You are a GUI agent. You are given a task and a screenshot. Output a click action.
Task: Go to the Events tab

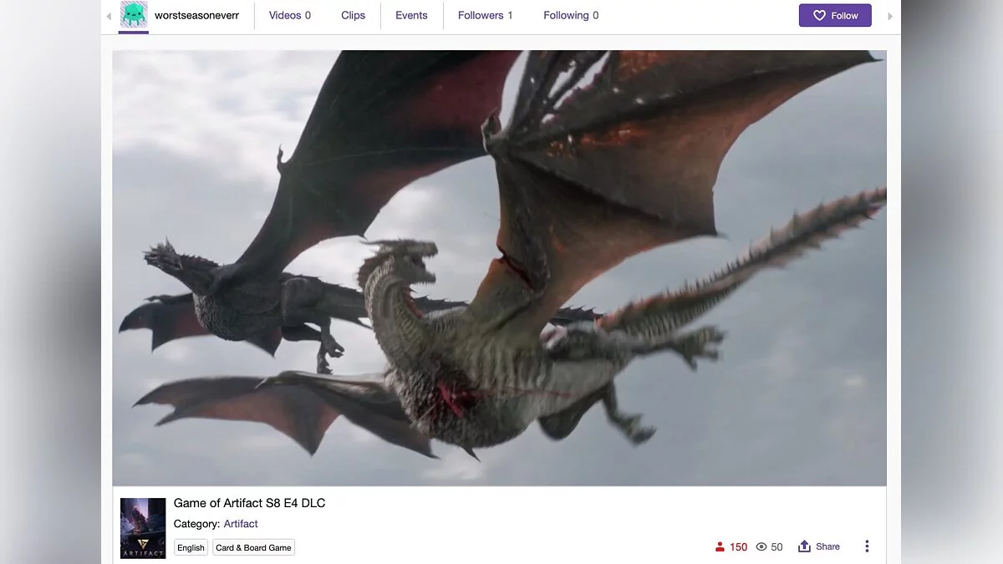pos(411,16)
